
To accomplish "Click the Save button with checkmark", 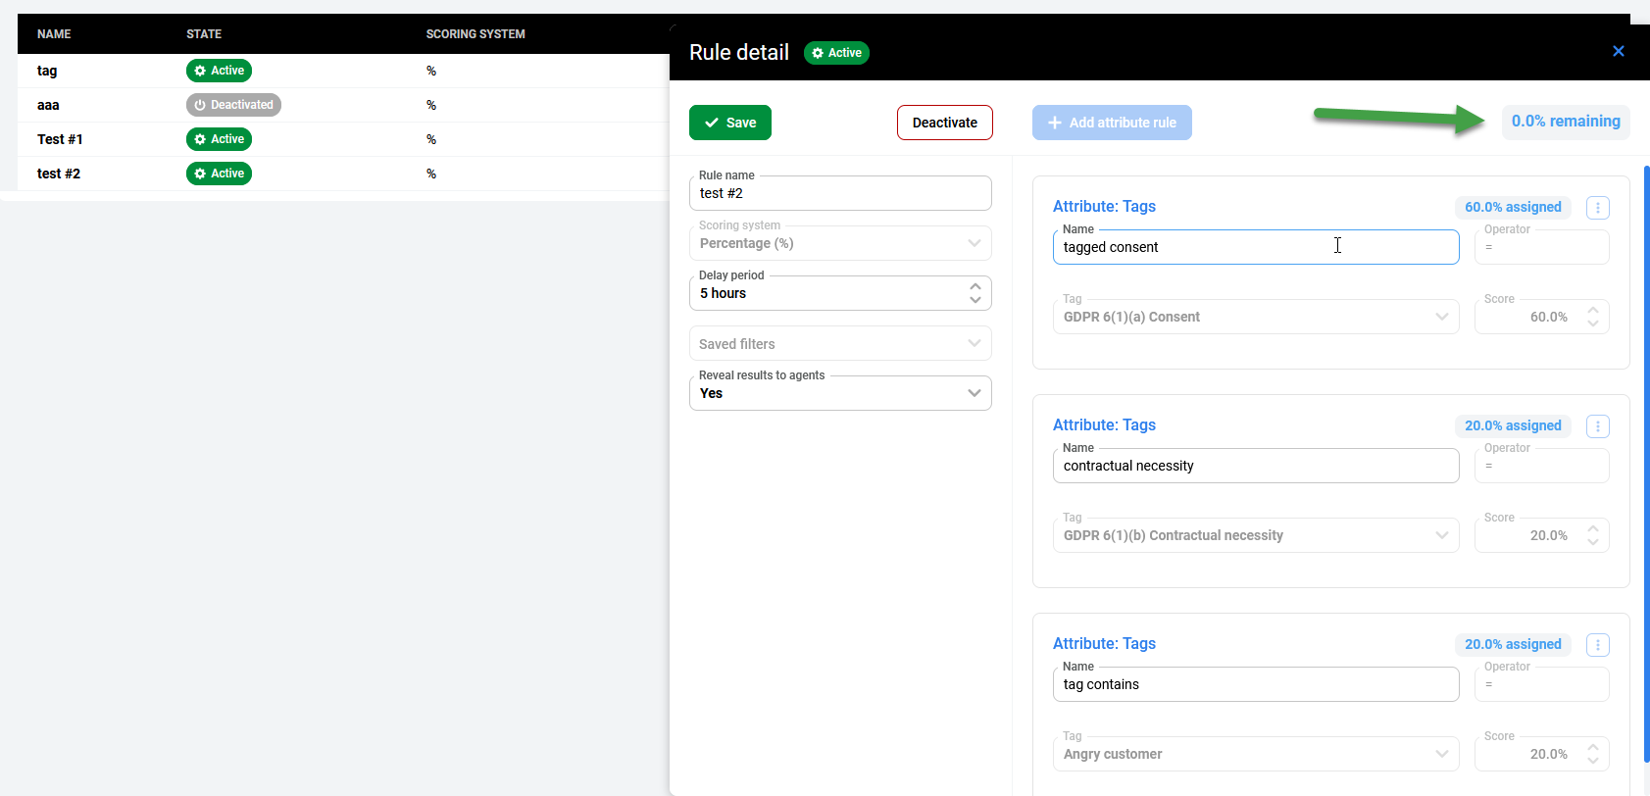I will [x=729, y=123].
